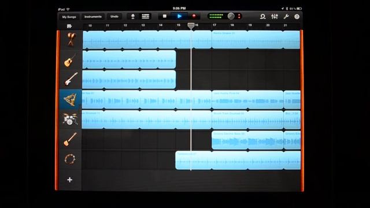Click the playhead marker near bar 16
The width and height of the screenshot is (370, 208).
[191, 25]
